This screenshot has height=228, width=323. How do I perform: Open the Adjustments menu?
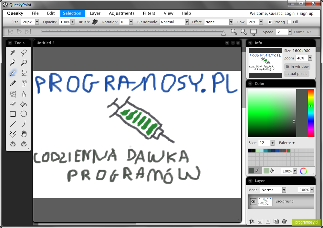tap(122, 13)
